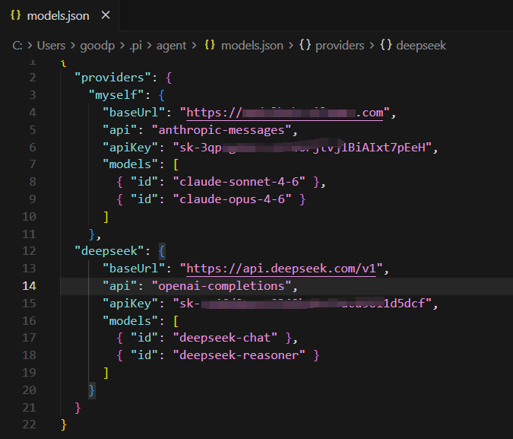Select models.json in the breadcrumb
This screenshot has height=439, width=513.
click(252, 46)
